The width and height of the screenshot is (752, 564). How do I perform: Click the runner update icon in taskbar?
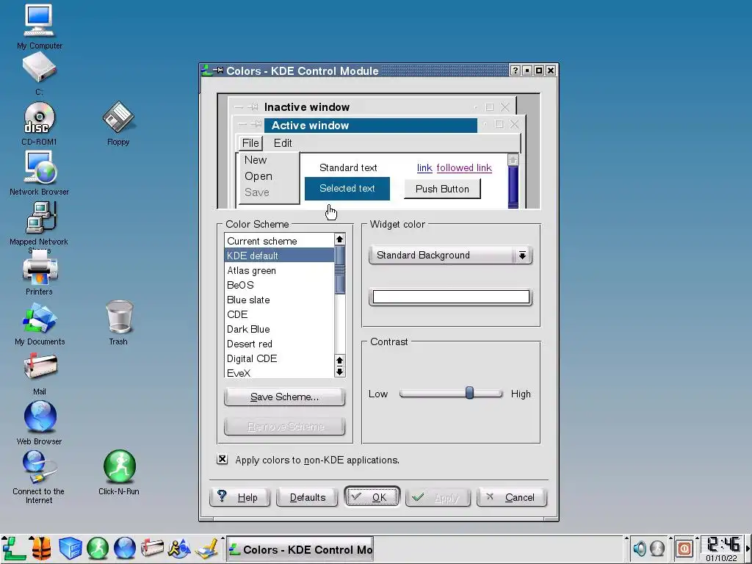(x=179, y=548)
